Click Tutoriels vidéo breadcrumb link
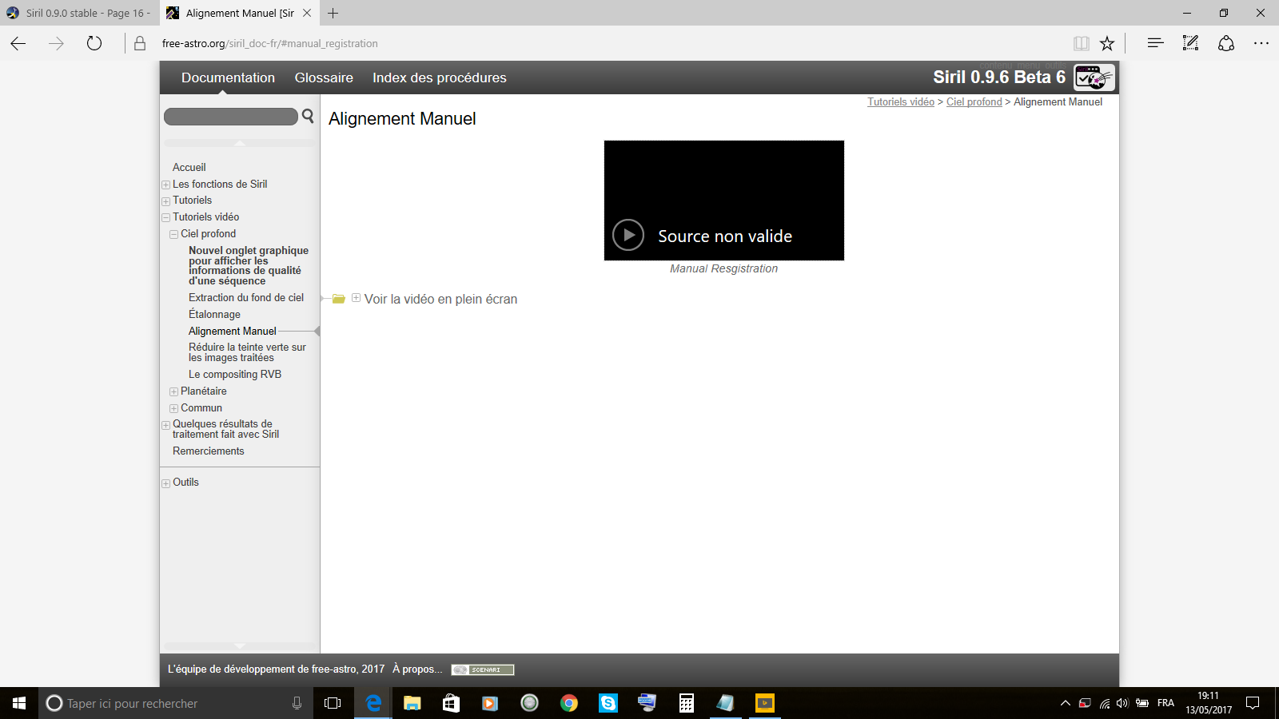Viewport: 1279px width, 719px height. (901, 102)
